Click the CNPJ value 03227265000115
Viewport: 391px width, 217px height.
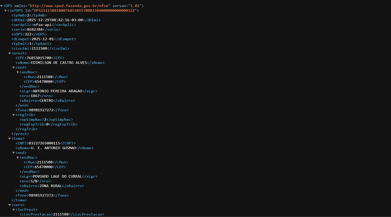(44, 143)
